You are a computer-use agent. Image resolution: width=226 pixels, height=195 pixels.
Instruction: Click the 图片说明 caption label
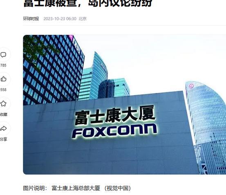coord(34,188)
